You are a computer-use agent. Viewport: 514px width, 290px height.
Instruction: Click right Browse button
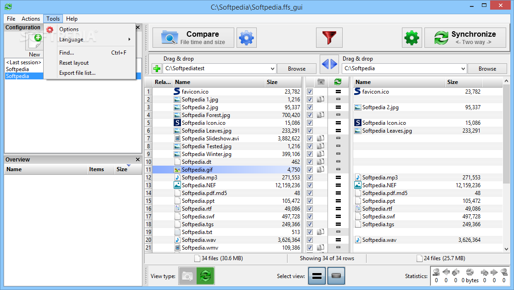point(487,69)
